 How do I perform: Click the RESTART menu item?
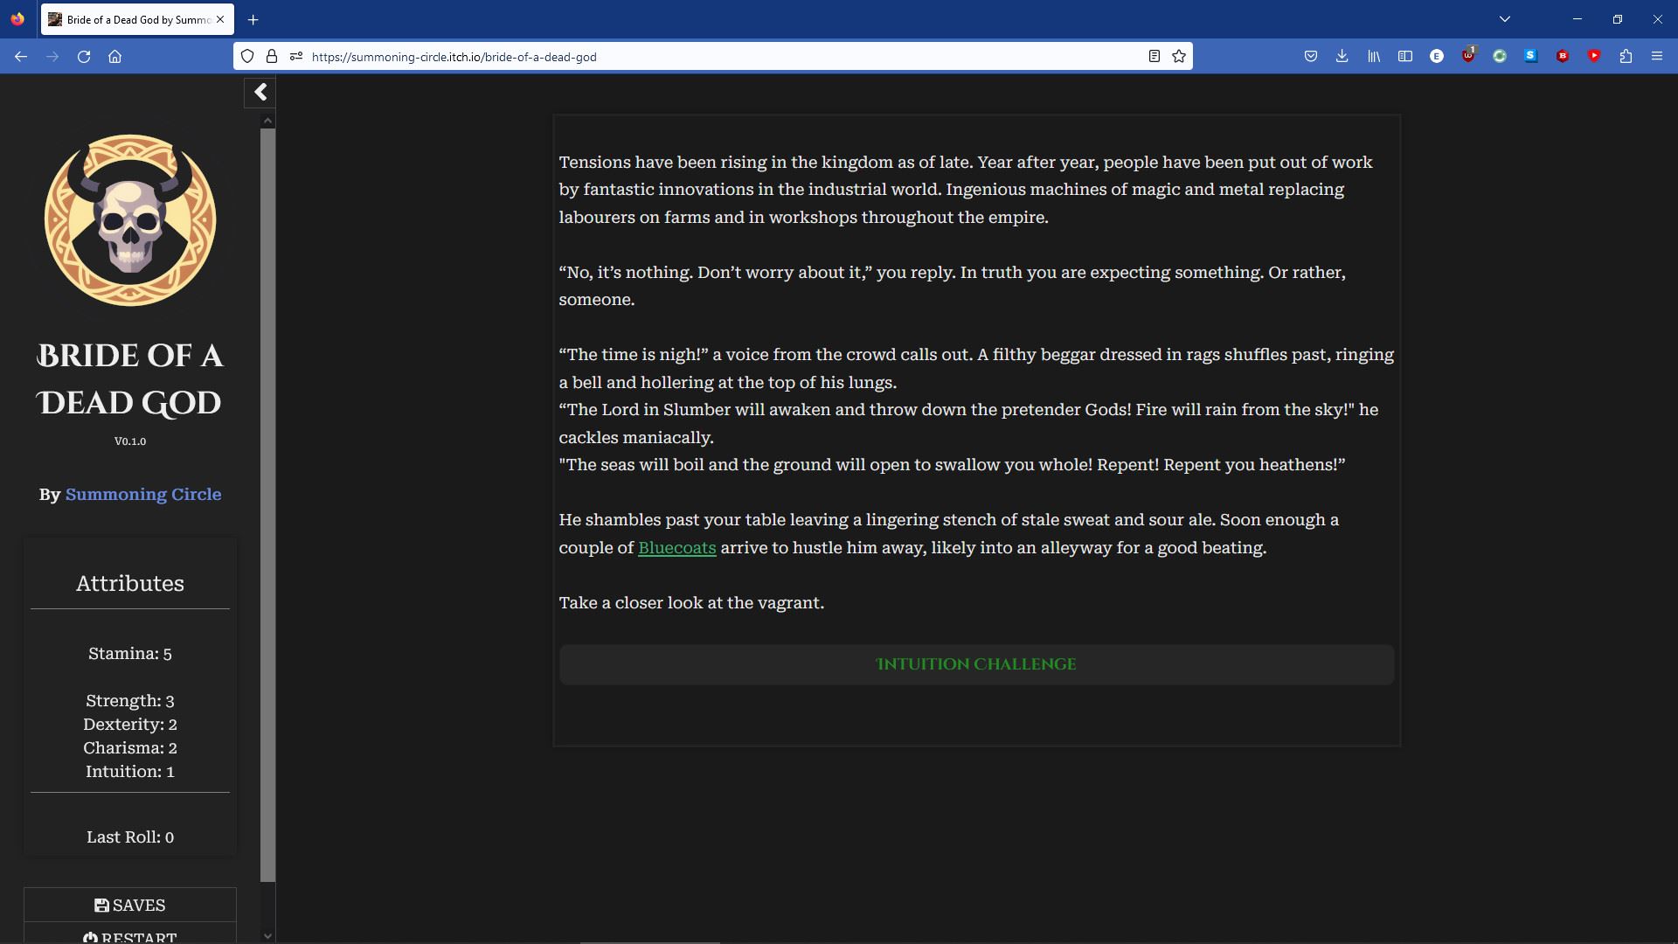coord(130,936)
